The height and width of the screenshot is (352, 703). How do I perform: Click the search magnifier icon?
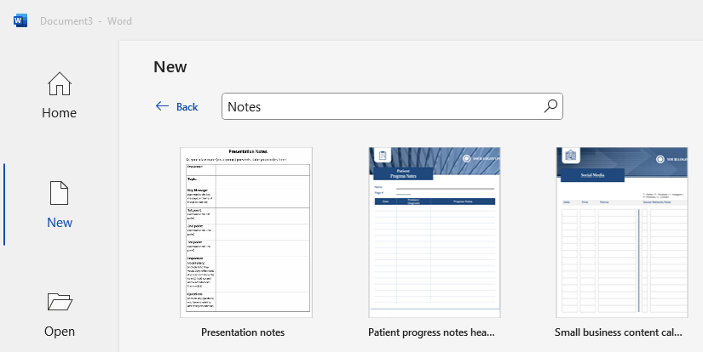pos(550,106)
